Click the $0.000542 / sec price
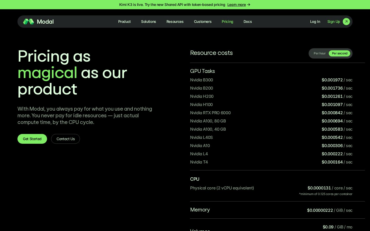Screen dimensions: 370x231 [337, 137]
